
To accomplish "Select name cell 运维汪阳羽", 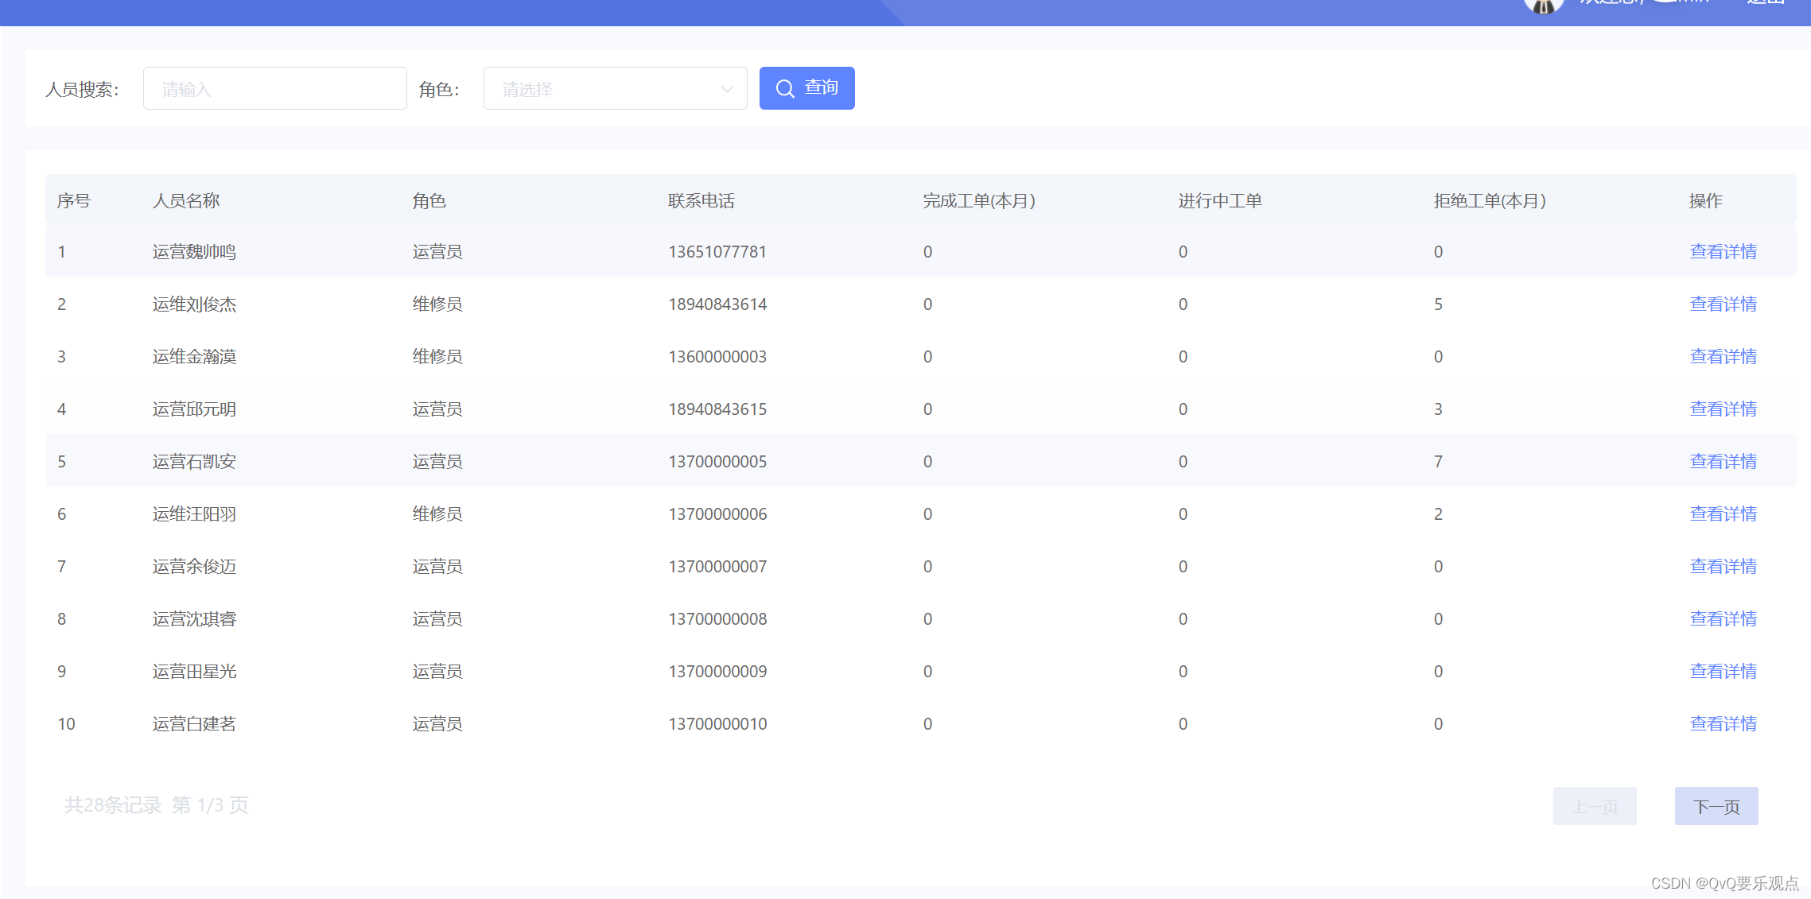I will pyautogui.click(x=194, y=514).
